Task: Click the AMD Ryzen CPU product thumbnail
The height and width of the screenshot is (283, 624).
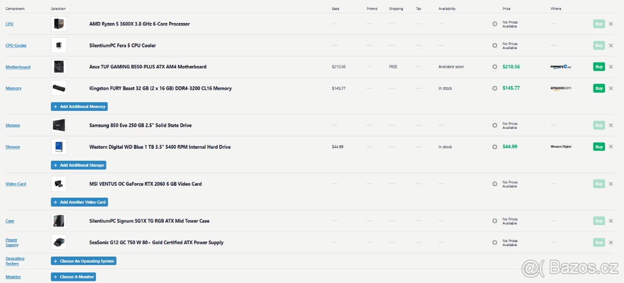Action: pyautogui.click(x=59, y=24)
